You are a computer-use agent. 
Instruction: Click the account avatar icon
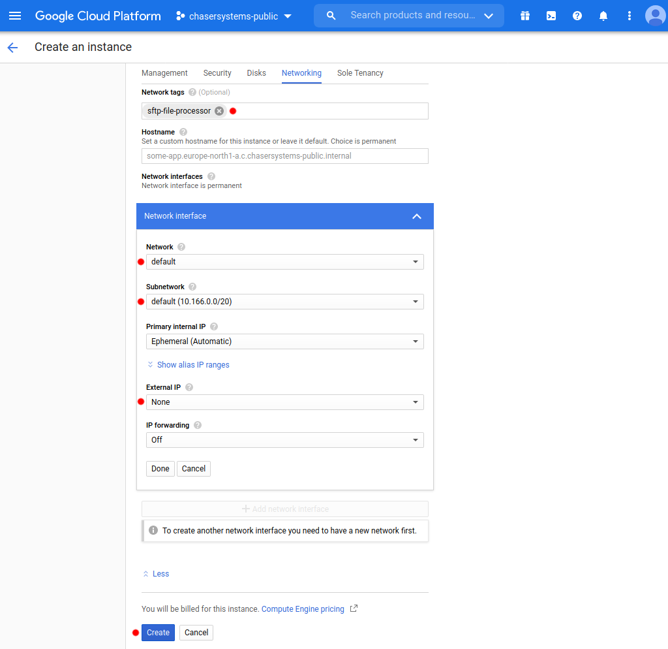coord(655,16)
